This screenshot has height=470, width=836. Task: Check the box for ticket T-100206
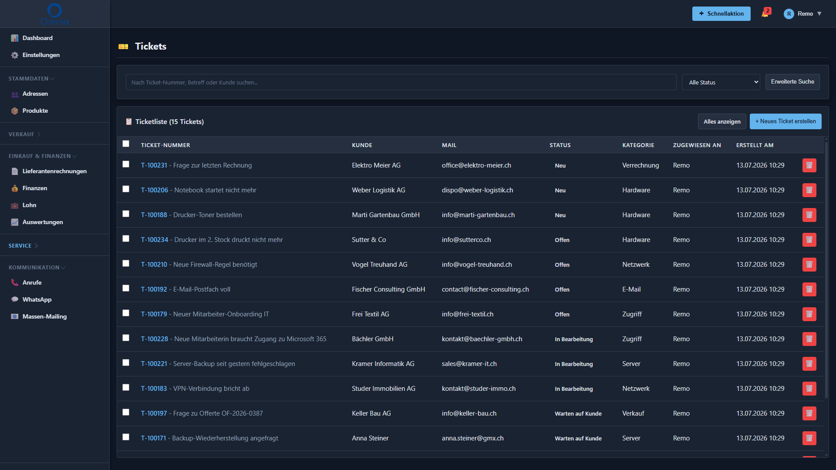coord(126,189)
